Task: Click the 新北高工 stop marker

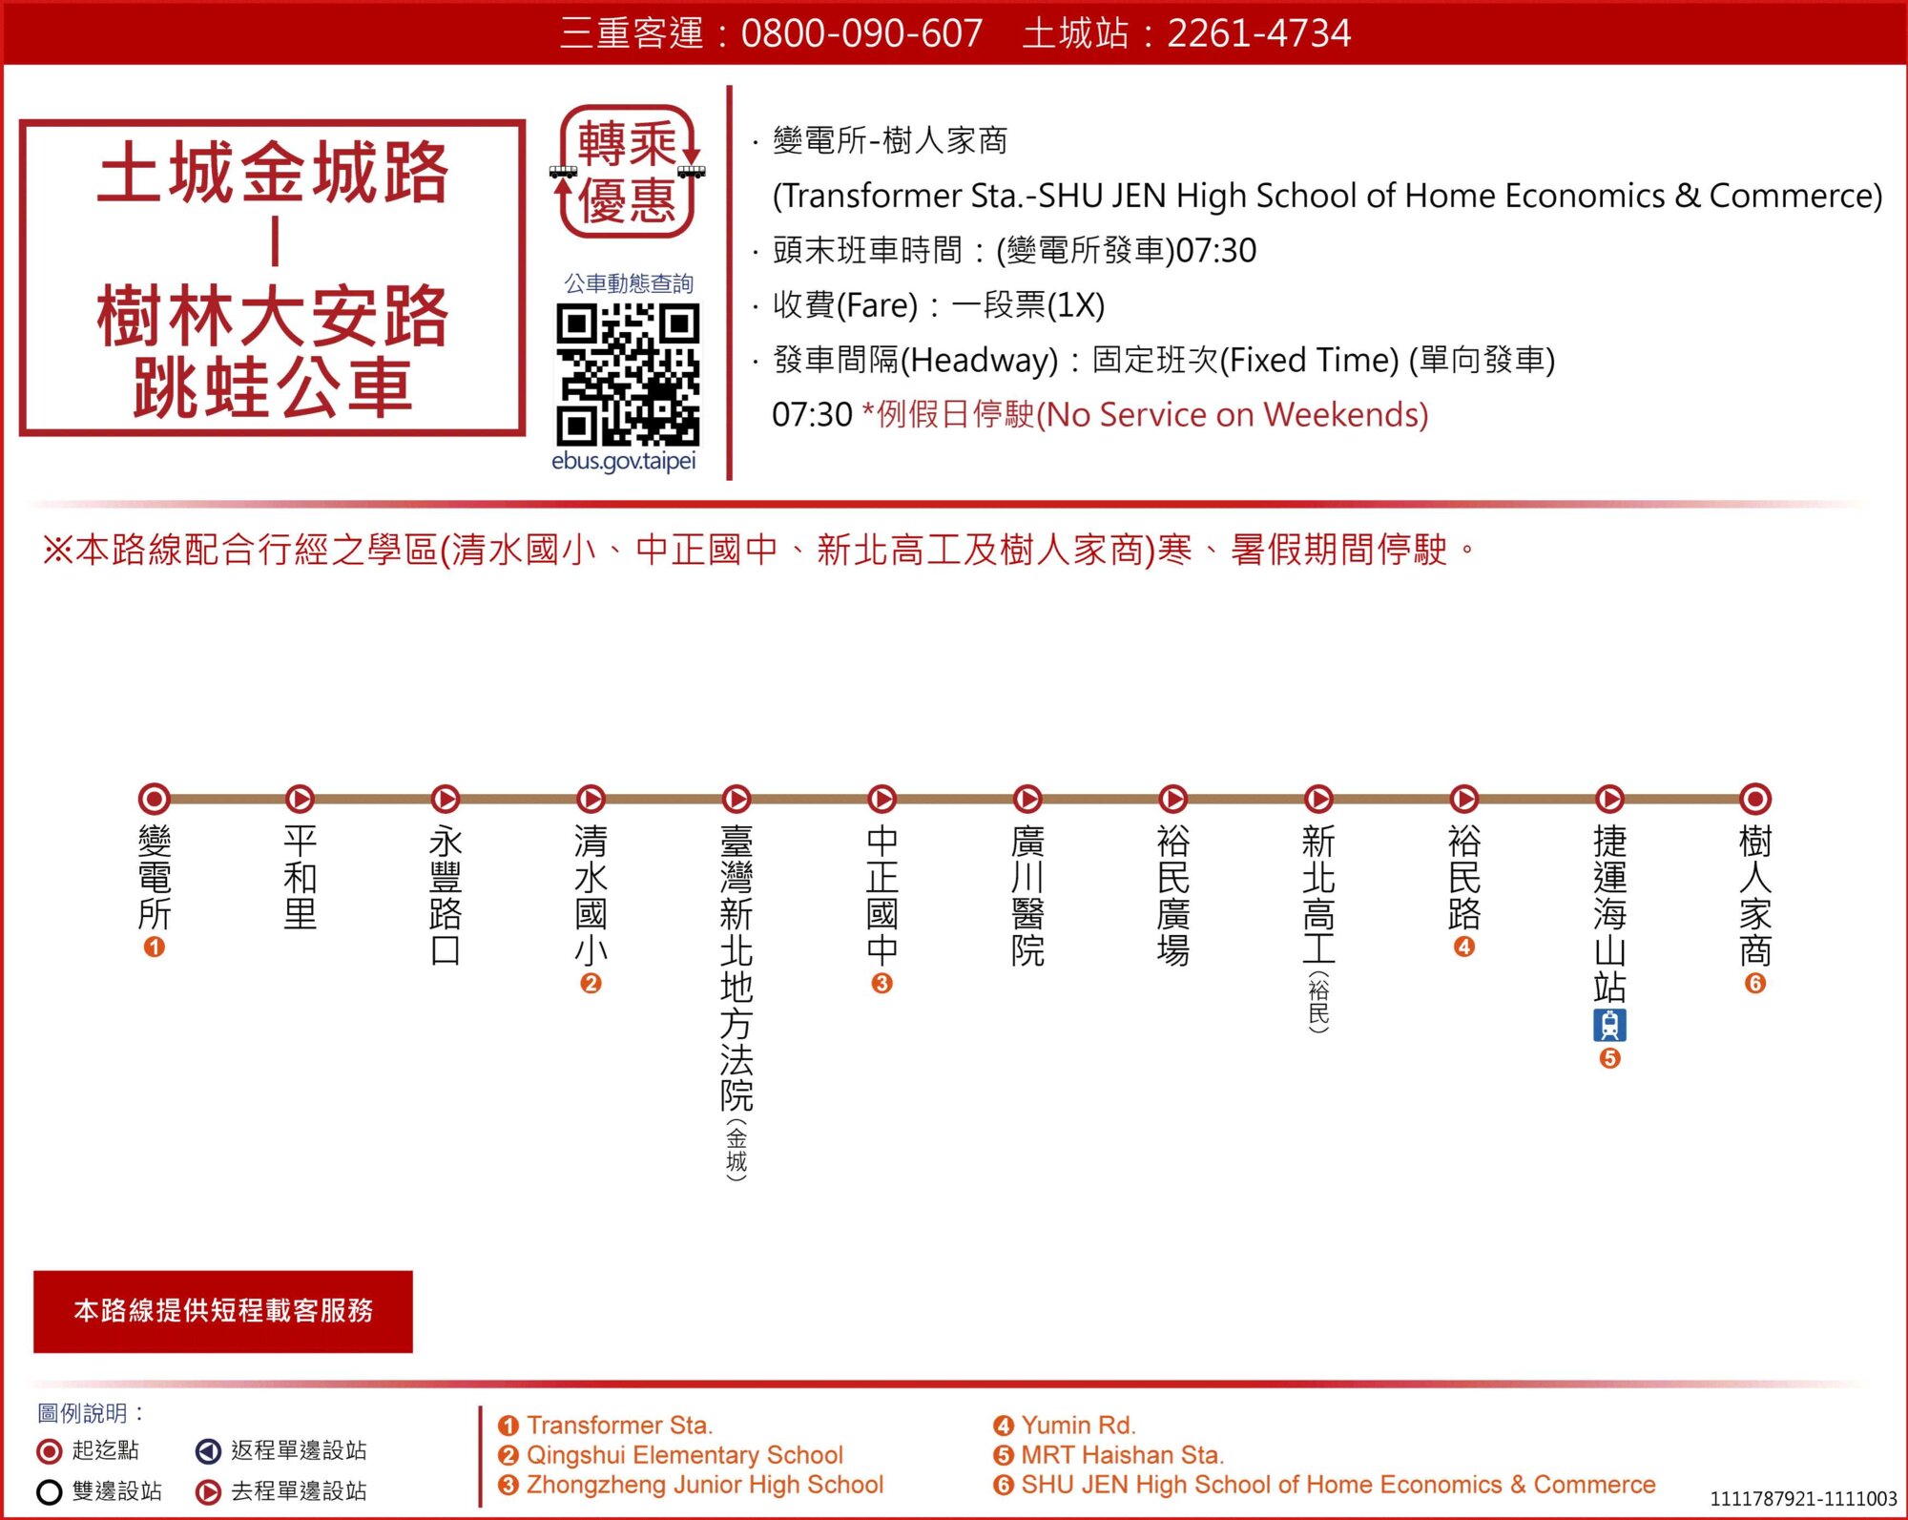Action: click(x=1318, y=798)
